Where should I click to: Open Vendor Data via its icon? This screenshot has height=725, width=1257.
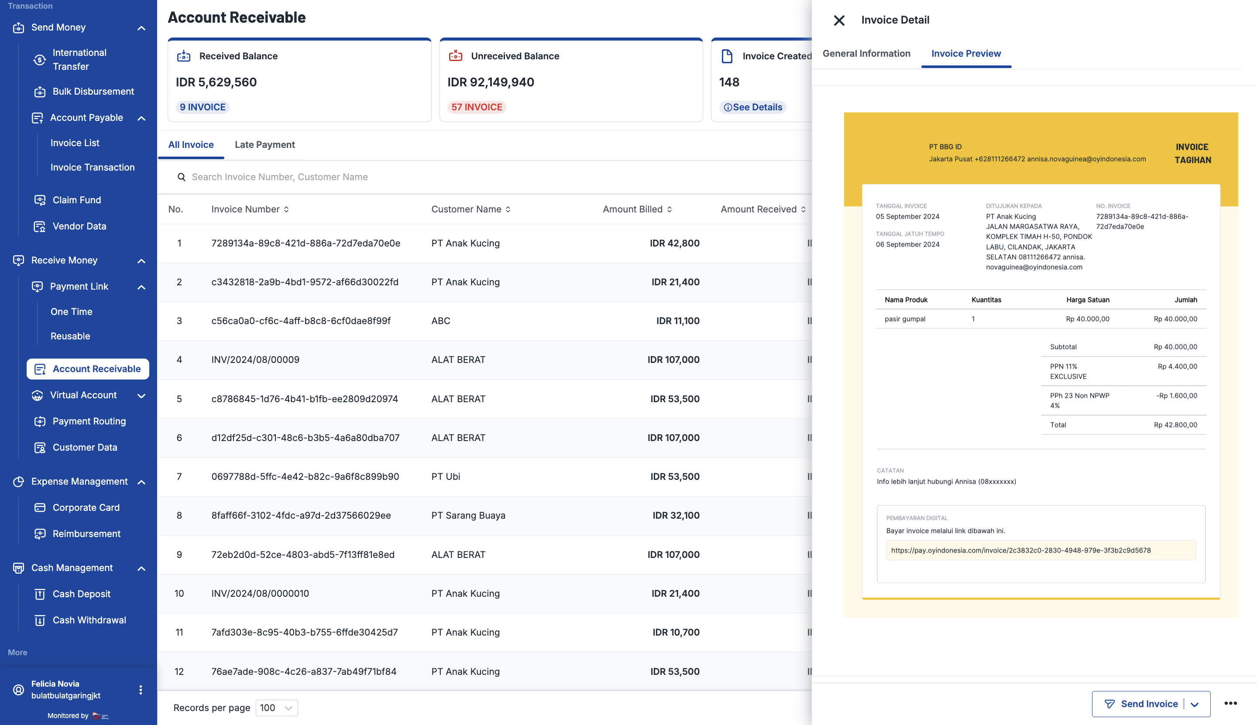pyautogui.click(x=40, y=226)
